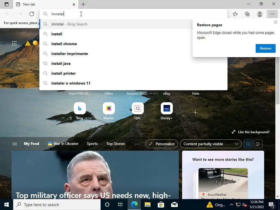
Task: Open Cortana circle icon on taskbar
Action: click(x=107, y=205)
